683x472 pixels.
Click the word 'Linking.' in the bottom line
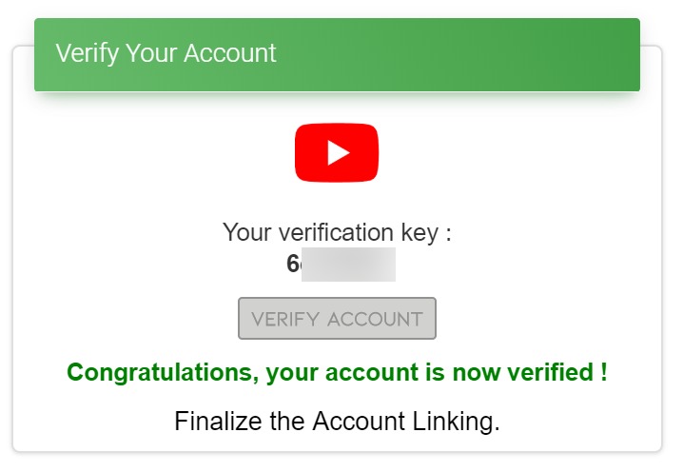click(x=456, y=422)
